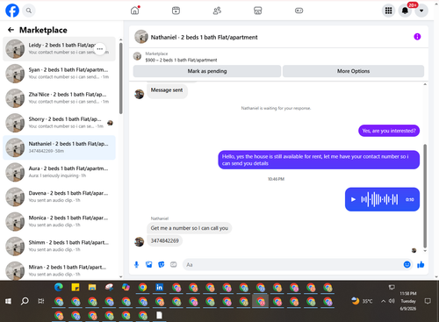Open Task View on taskbar
Viewport: 439px width, 322px height.
point(41,301)
